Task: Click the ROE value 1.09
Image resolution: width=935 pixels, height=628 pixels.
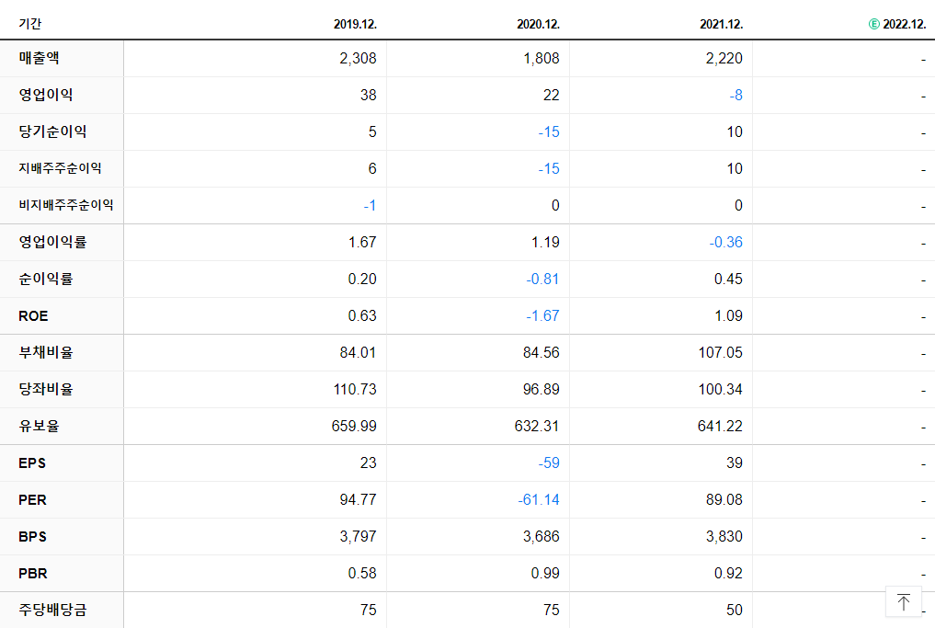Action: point(728,316)
